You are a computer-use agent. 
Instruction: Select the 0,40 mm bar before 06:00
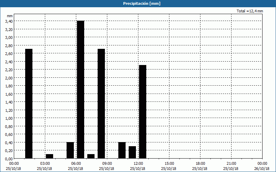point(70,150)
